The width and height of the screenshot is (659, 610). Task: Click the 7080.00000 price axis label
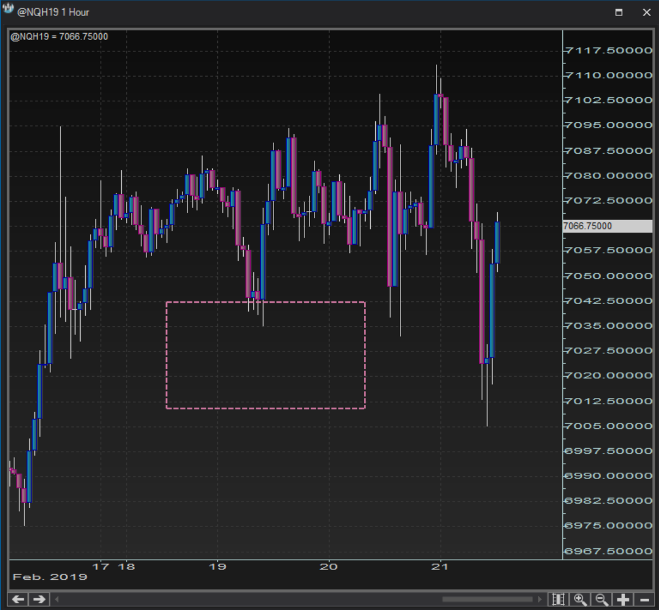coord(609,176)
